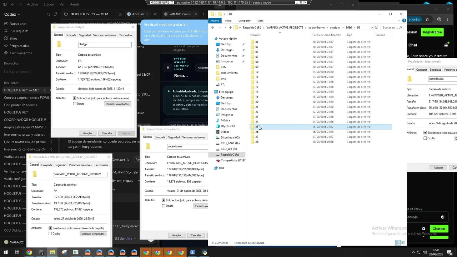The width and height of the screenshot is (457, 257).
Task: Open emoji picker in the chat message box
Action: (x=443, y=217)
